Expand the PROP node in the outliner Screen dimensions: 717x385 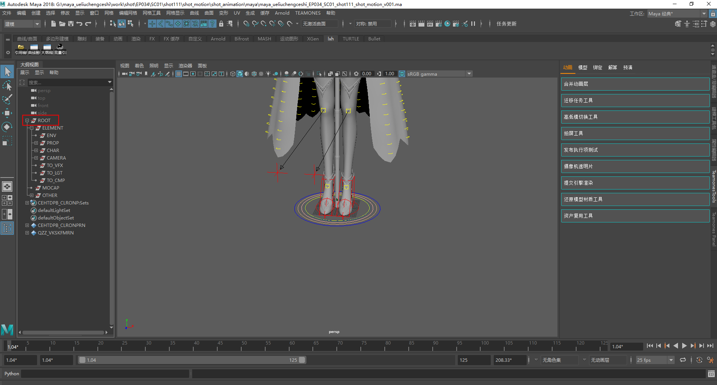[x=36, y=143]
